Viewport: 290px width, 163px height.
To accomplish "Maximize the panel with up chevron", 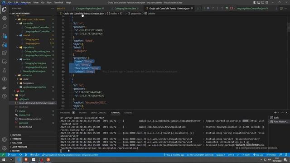I will [282, 113].
